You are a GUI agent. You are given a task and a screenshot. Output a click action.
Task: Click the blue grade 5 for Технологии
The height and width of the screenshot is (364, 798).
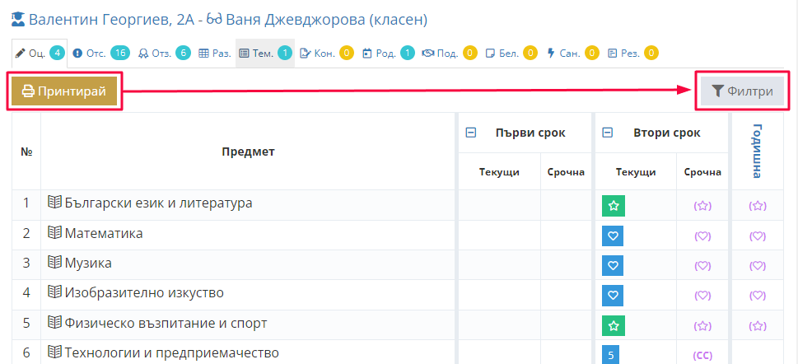click(611, 355)
